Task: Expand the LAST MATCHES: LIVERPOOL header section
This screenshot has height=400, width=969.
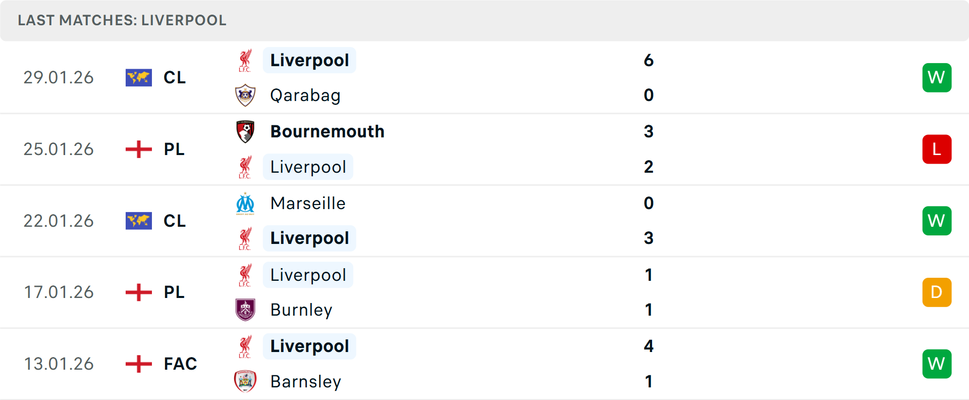Action: 122,20
